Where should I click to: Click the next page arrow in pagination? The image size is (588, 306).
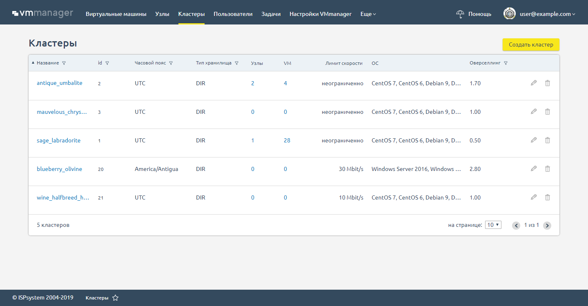(547, 225)
